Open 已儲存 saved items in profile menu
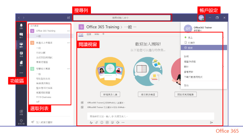This screenshot has height=136, width=243. click(204, 43)
